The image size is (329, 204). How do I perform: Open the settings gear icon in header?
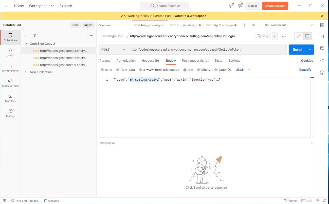click(240, 6)
